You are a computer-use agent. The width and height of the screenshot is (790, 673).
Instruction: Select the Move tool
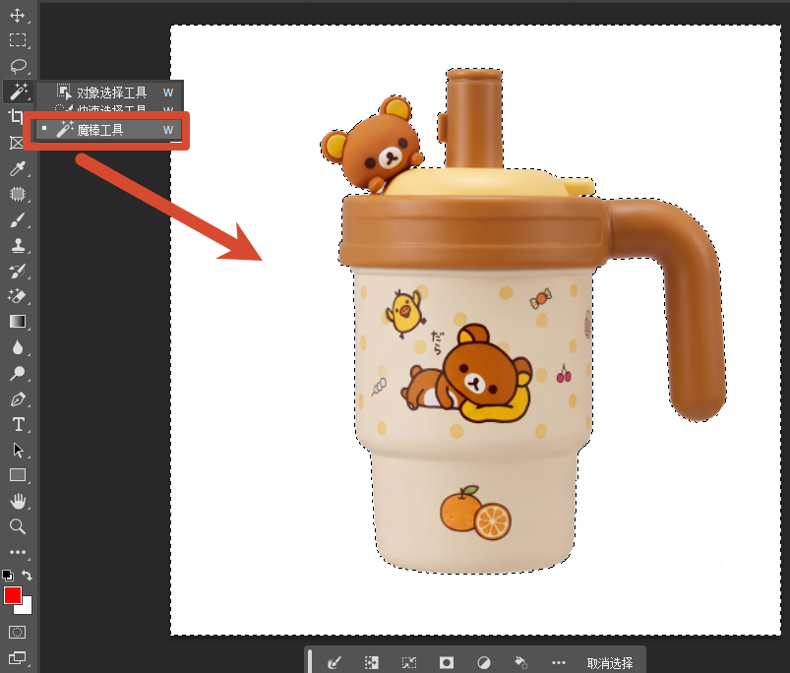coord(18,15)
